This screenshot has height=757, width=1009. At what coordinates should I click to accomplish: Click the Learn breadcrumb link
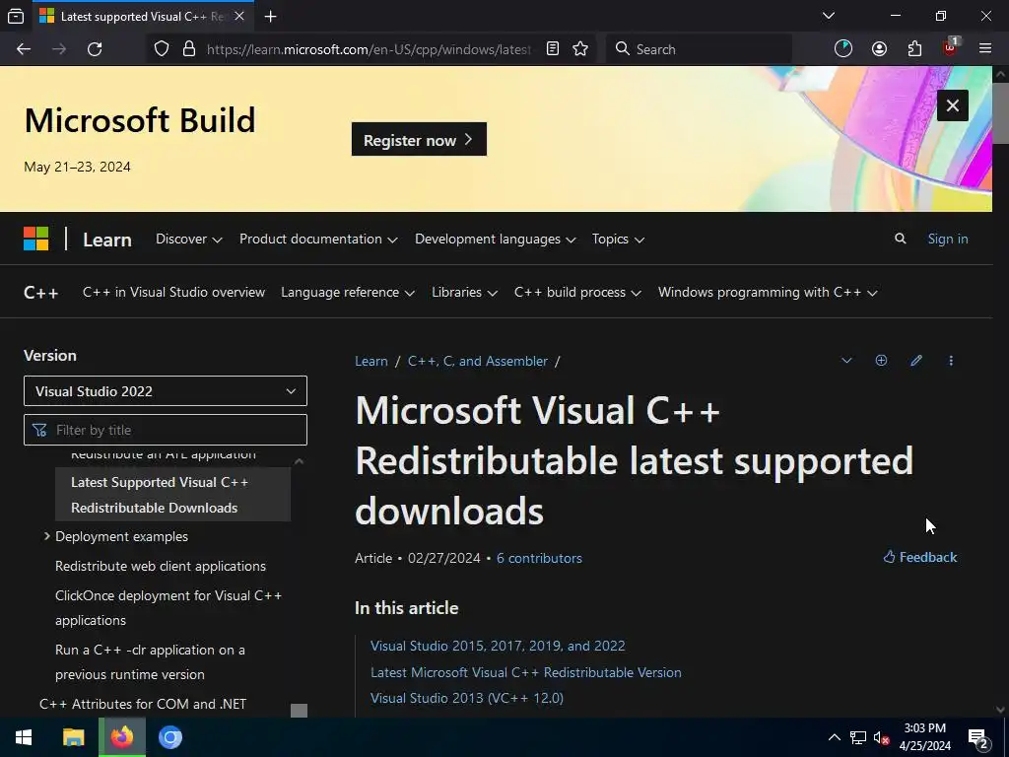371,361
